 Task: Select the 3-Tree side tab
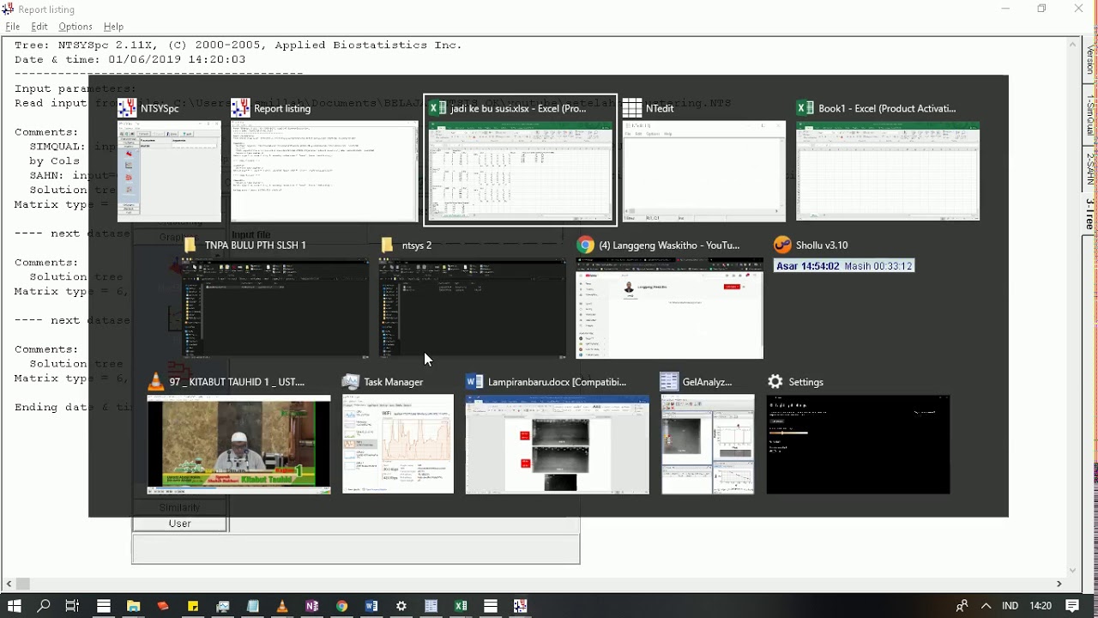click(x=1090, y=214)
